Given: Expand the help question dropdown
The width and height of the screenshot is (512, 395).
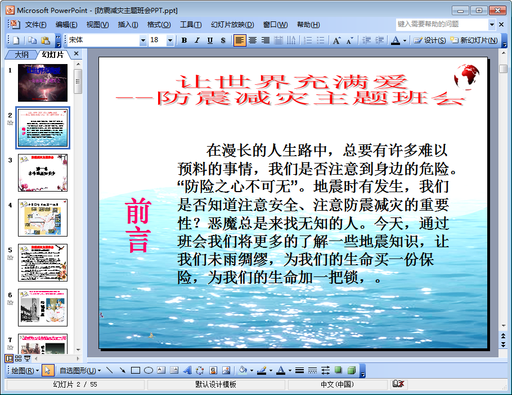Looking at the screenshot, I should tap(492, 25).
